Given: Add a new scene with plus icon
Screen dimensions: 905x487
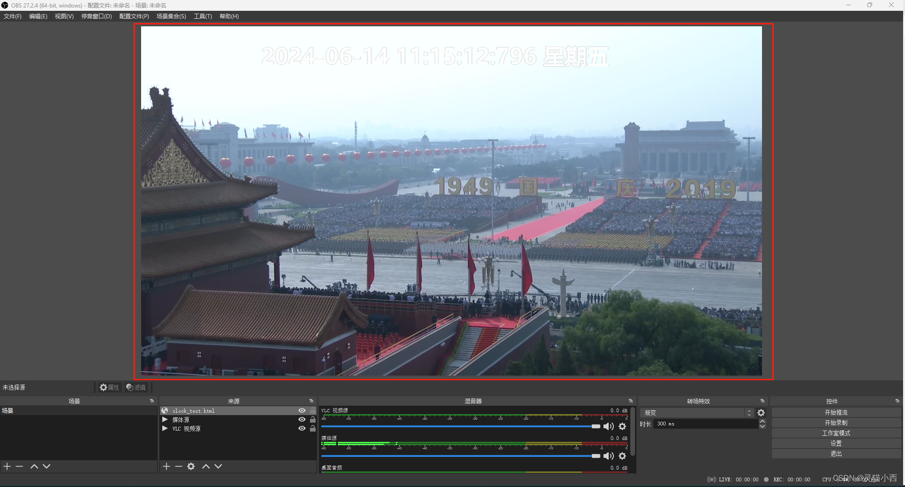Looking at the screenshot, I should click(7, 466).
